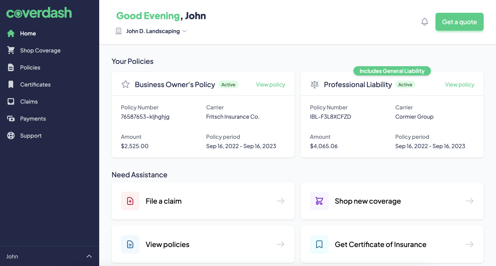Expand the John D. Landscaping business dropdown

point(184,31)
